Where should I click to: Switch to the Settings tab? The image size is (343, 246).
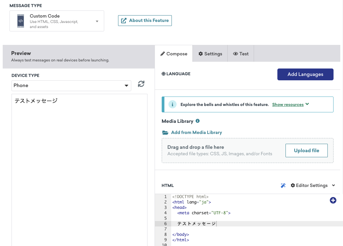(210, 54)
